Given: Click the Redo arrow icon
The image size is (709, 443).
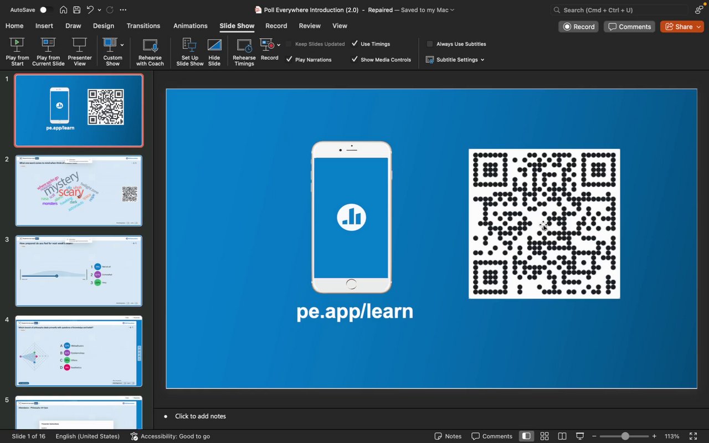Looking at the screenshot, I should (110, 10).
